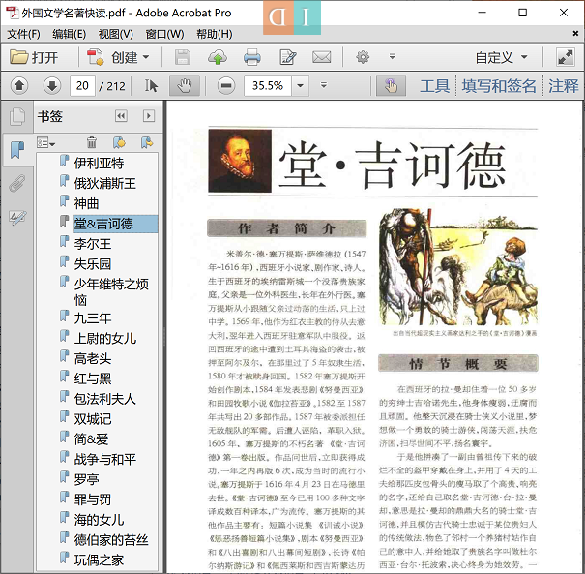Click the page number field showing 20
Image resolution: width=585 pixels, height=574 pixels.
82,86
